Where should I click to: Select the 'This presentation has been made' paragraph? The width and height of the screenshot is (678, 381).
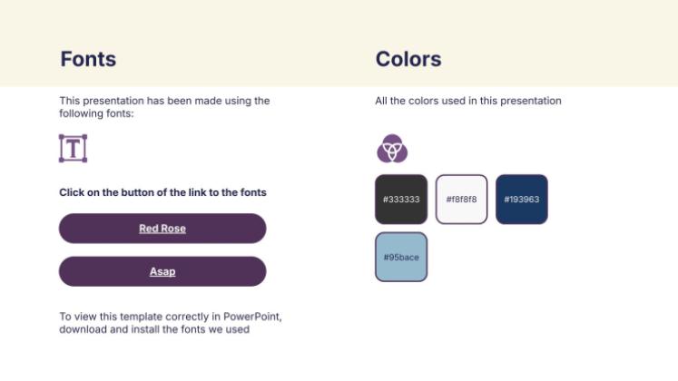pos(164,101)
